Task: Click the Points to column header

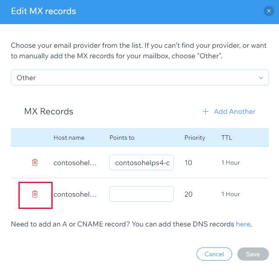Action: coord(122,138)
